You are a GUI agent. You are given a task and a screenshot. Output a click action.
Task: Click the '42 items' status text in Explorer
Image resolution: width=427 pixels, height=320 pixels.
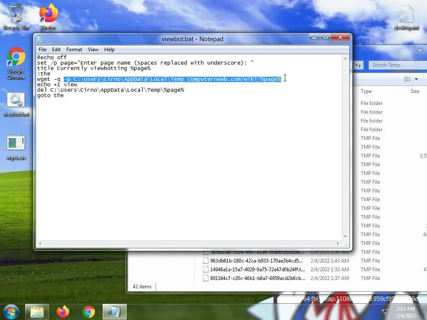pyautogui.click(x=142, y=287)
